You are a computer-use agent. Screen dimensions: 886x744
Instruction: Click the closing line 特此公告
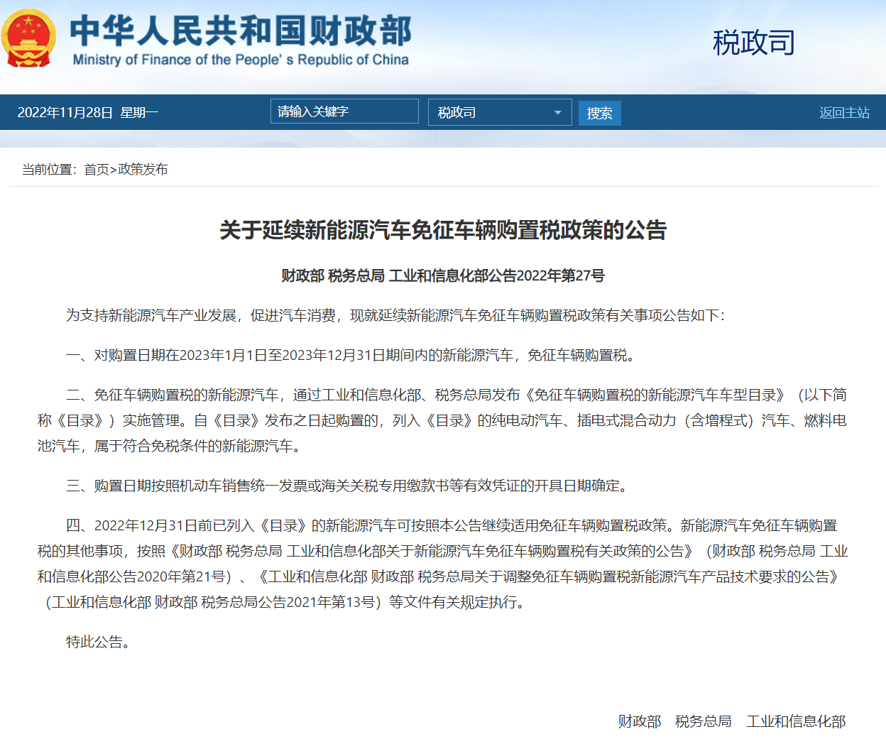[98, 642]
